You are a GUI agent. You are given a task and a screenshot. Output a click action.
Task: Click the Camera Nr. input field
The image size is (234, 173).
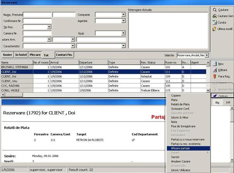pyautogui.click(x=37, y=33)
